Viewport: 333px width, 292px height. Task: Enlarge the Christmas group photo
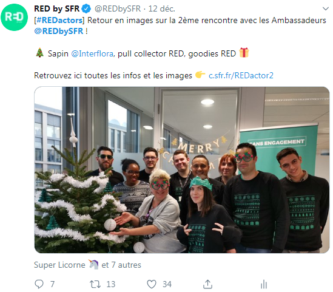point(182,170)
